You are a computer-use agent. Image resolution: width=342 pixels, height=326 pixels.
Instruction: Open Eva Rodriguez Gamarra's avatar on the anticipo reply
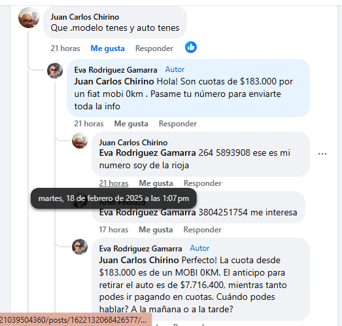(x=80, y=247)
